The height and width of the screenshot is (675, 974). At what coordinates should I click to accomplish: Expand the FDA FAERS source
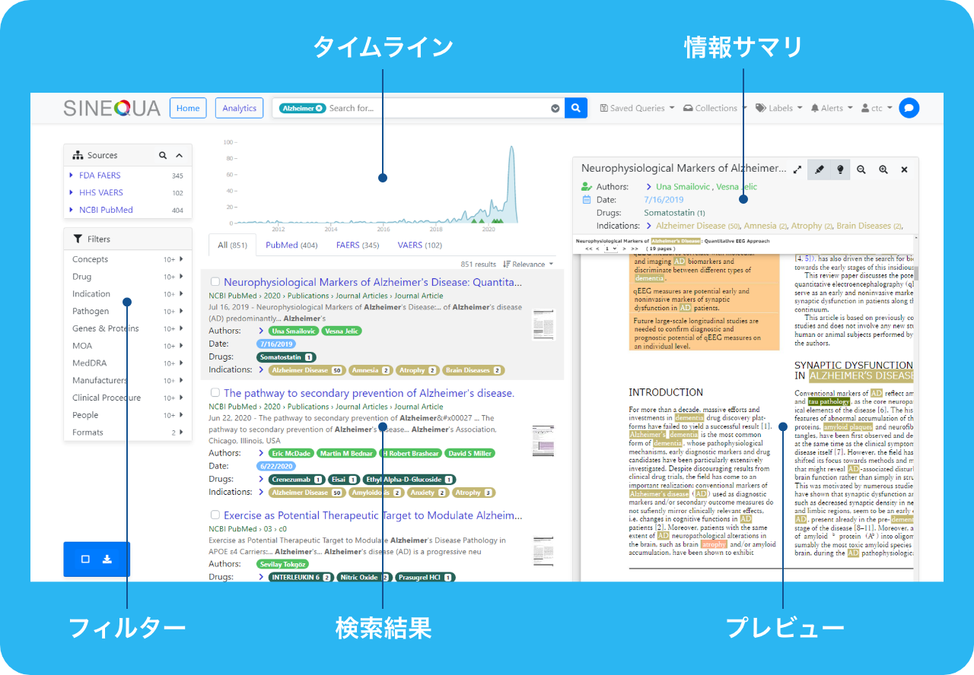72,176
